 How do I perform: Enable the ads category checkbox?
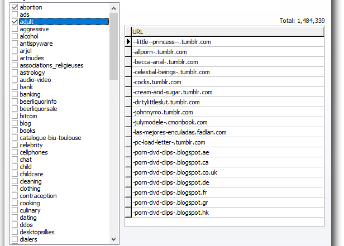point(15,15)
